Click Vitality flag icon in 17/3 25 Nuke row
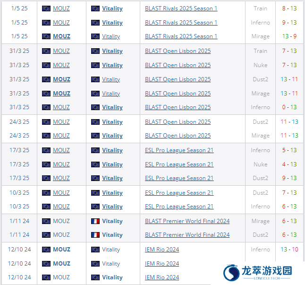The width and height of the screenshot is (305, 285). [x=95, y=164]
